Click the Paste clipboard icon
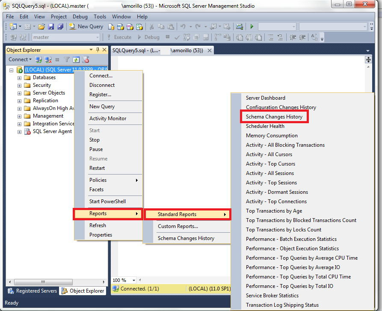Screen dimensions: 382x311 [x=171, y=26]
